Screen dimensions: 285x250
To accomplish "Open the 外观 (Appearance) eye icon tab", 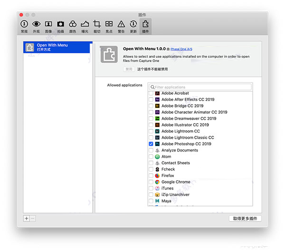I will [x=36, y=27].
